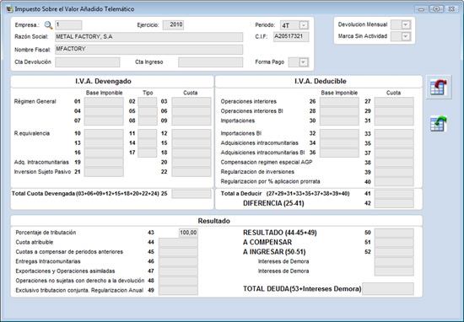Click the red arrow spreadsheet export icon
This screenshot has height=322, width=464.
pos(439,87)
